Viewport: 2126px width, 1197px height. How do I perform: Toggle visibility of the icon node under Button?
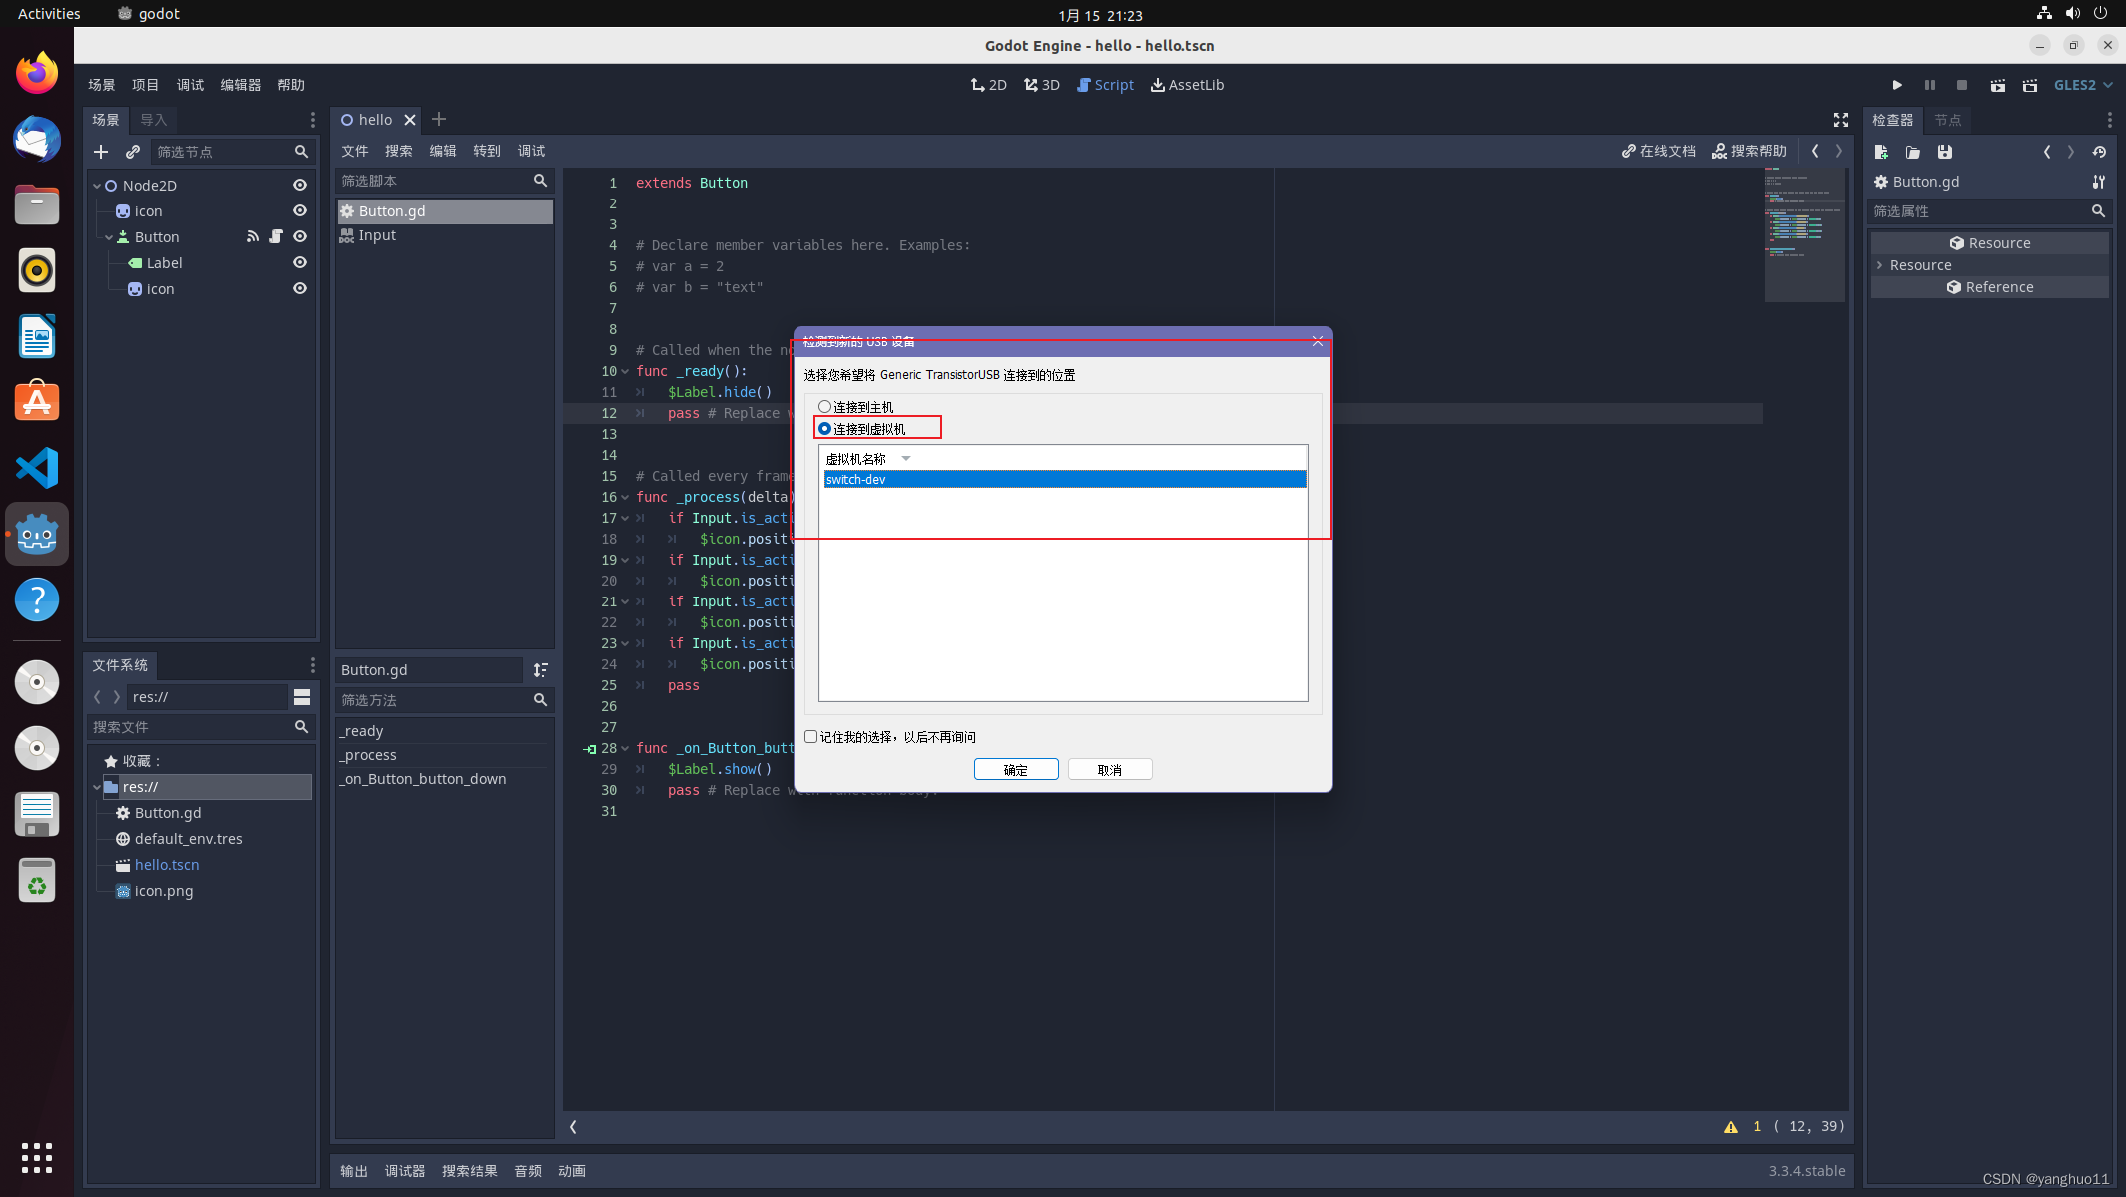pos(300,289)
